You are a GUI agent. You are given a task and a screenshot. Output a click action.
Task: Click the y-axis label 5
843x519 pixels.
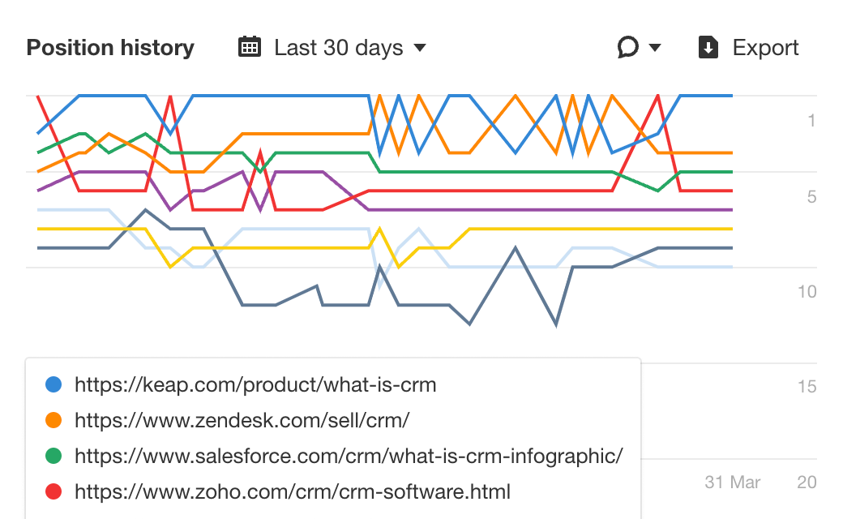coord(811,197)
